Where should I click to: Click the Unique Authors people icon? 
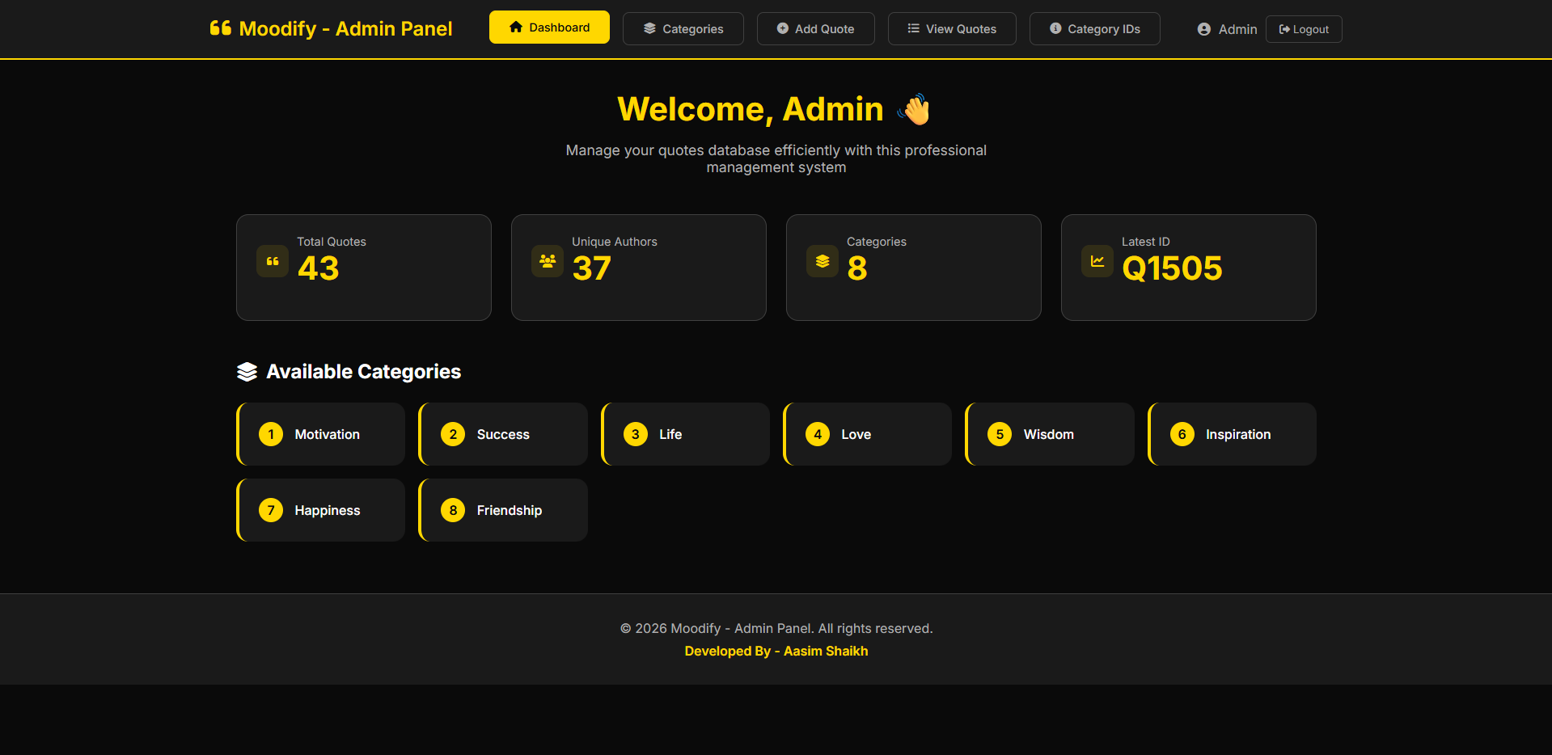548,261
